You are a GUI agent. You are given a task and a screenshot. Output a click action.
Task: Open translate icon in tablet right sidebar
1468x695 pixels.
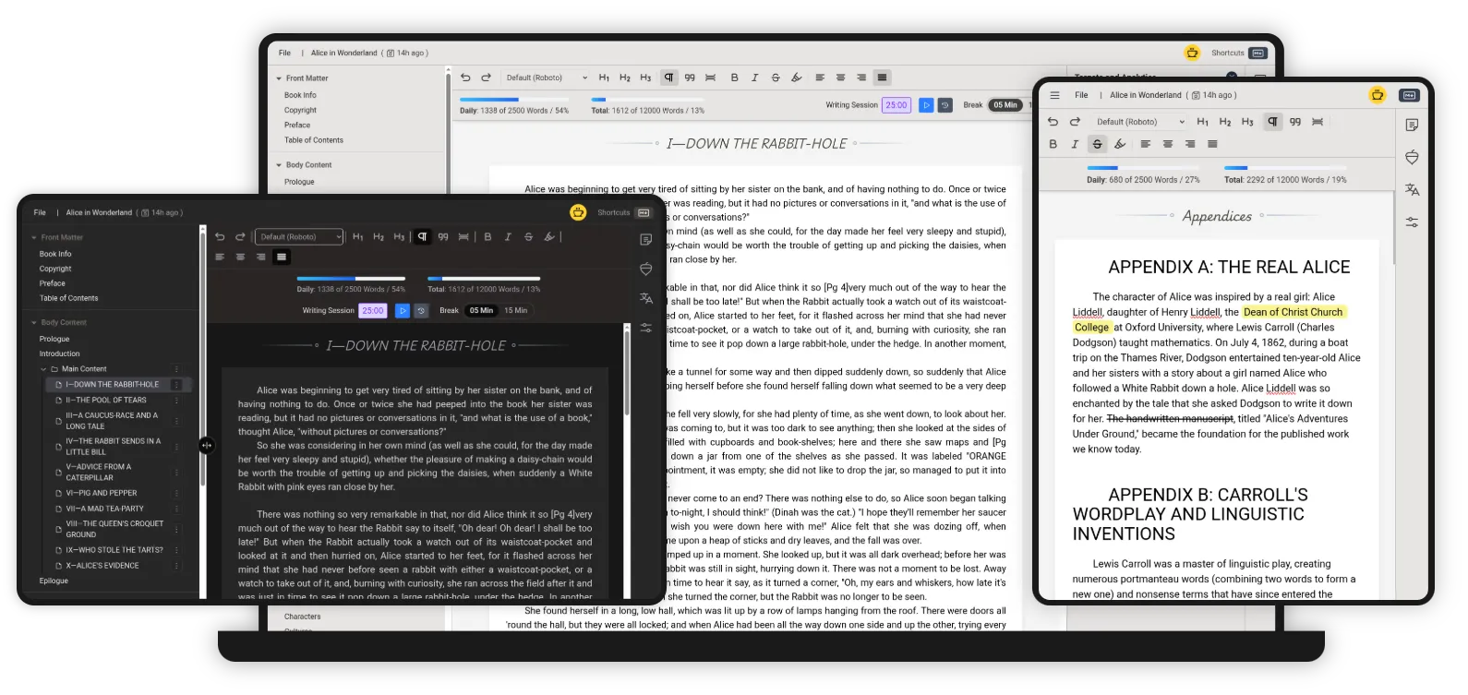1412,190
